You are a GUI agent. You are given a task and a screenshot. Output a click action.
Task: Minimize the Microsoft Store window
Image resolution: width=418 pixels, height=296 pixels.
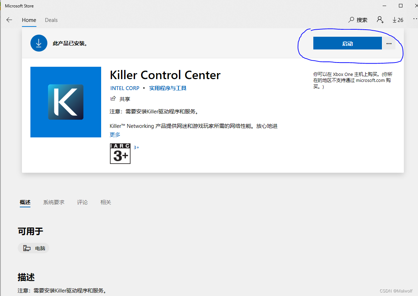click(x=384, y=6)
